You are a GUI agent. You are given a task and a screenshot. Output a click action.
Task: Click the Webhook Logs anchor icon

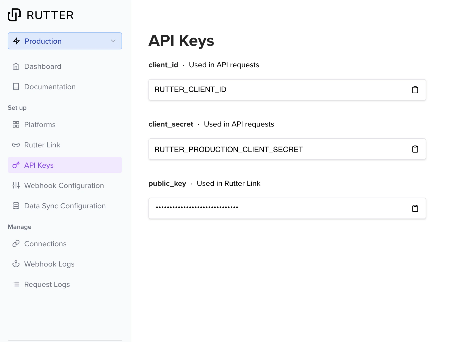point(16,264)
